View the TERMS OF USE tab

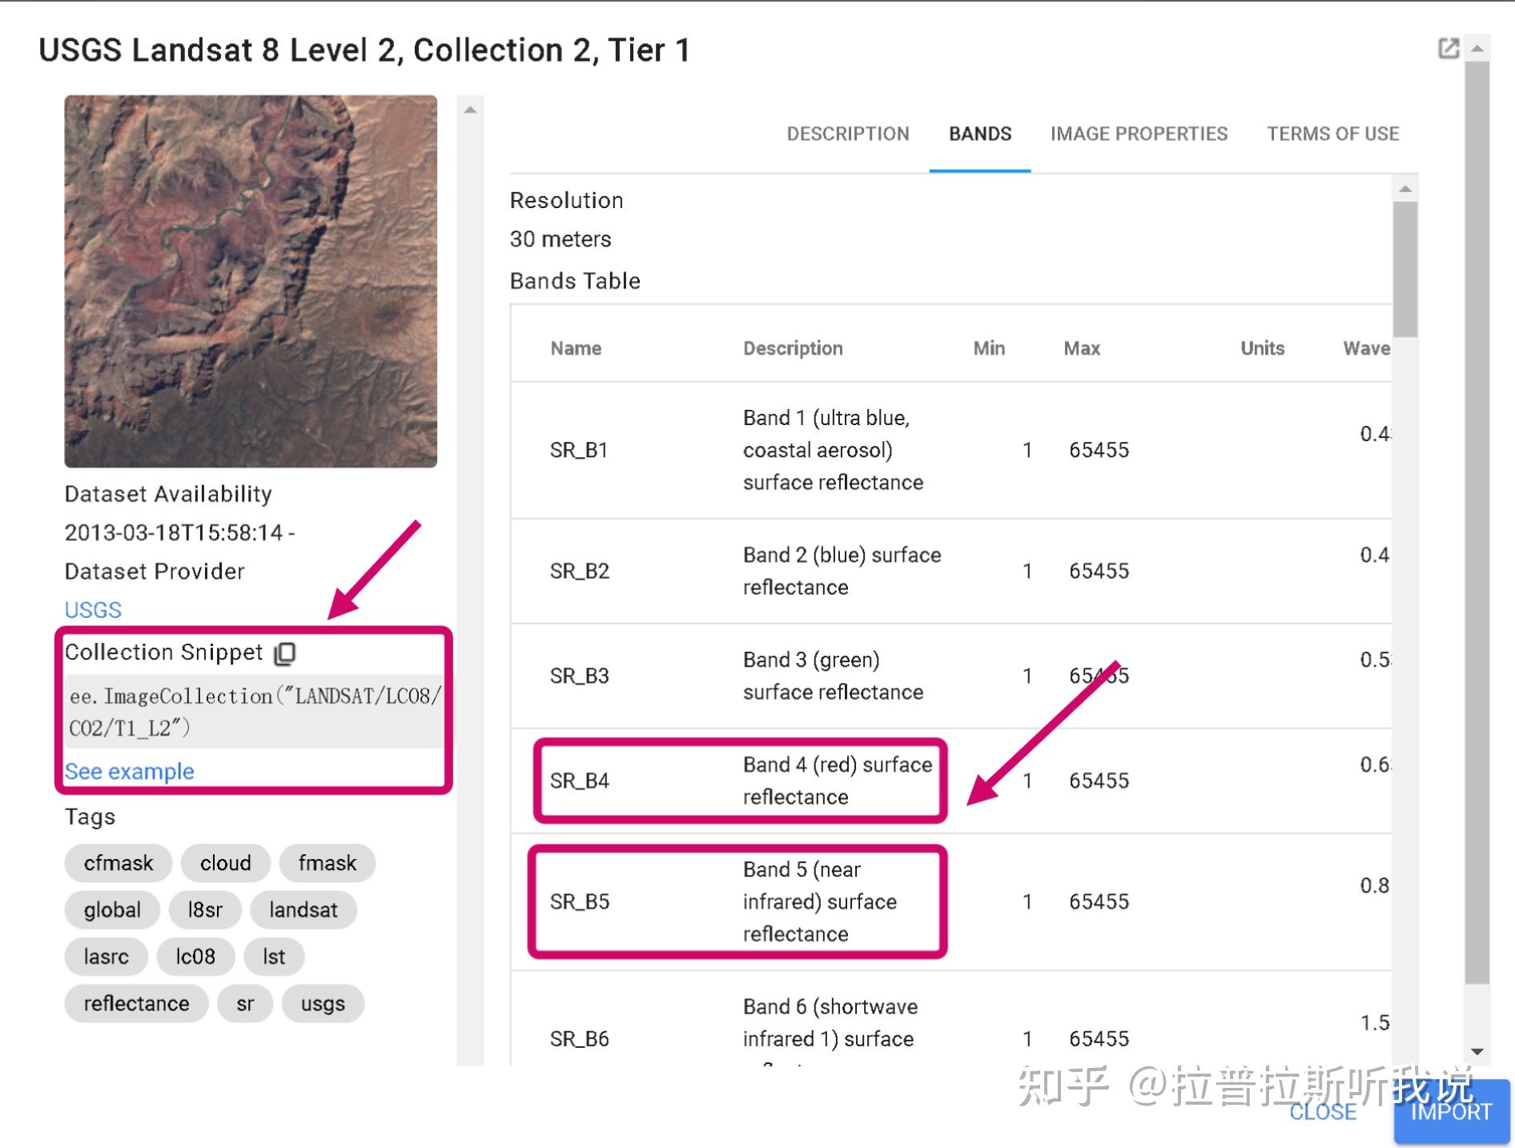(x=1332, y=134)
